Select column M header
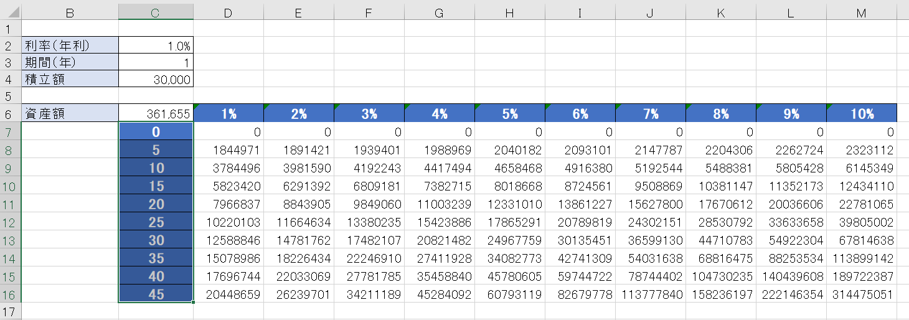This screenshot has width=909, height=320. [862, 12]
